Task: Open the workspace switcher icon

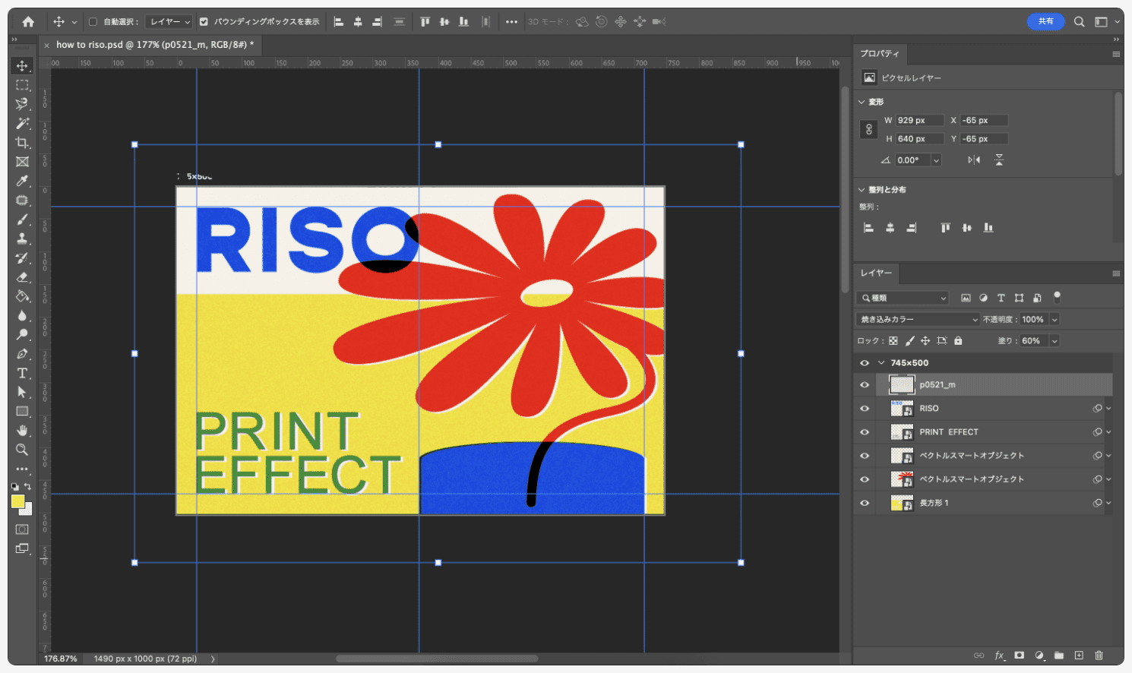Action: pyautogui.click(x=1101, y=22)
